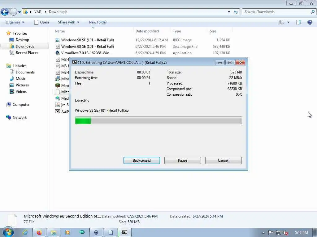Open the Windows Start button

(8, 232)
